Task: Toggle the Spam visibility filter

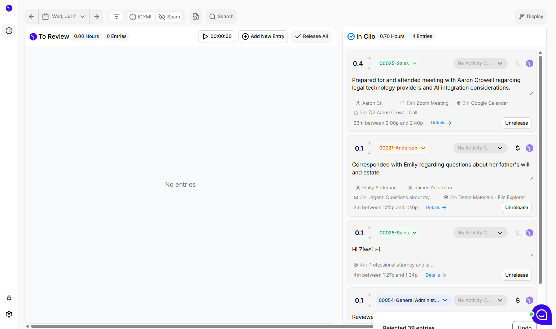Action: click(169, 17)
